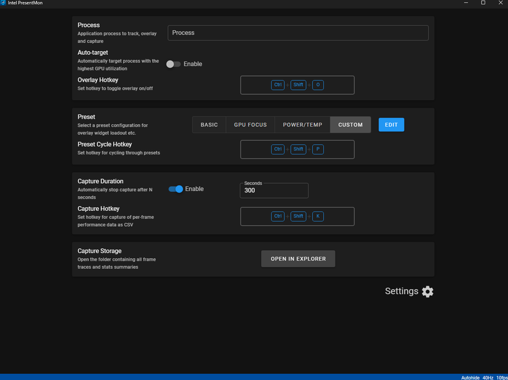Click the P key chip in Preset Cycle Hotkey
The image size is (508, 380).
click(318, 149)
